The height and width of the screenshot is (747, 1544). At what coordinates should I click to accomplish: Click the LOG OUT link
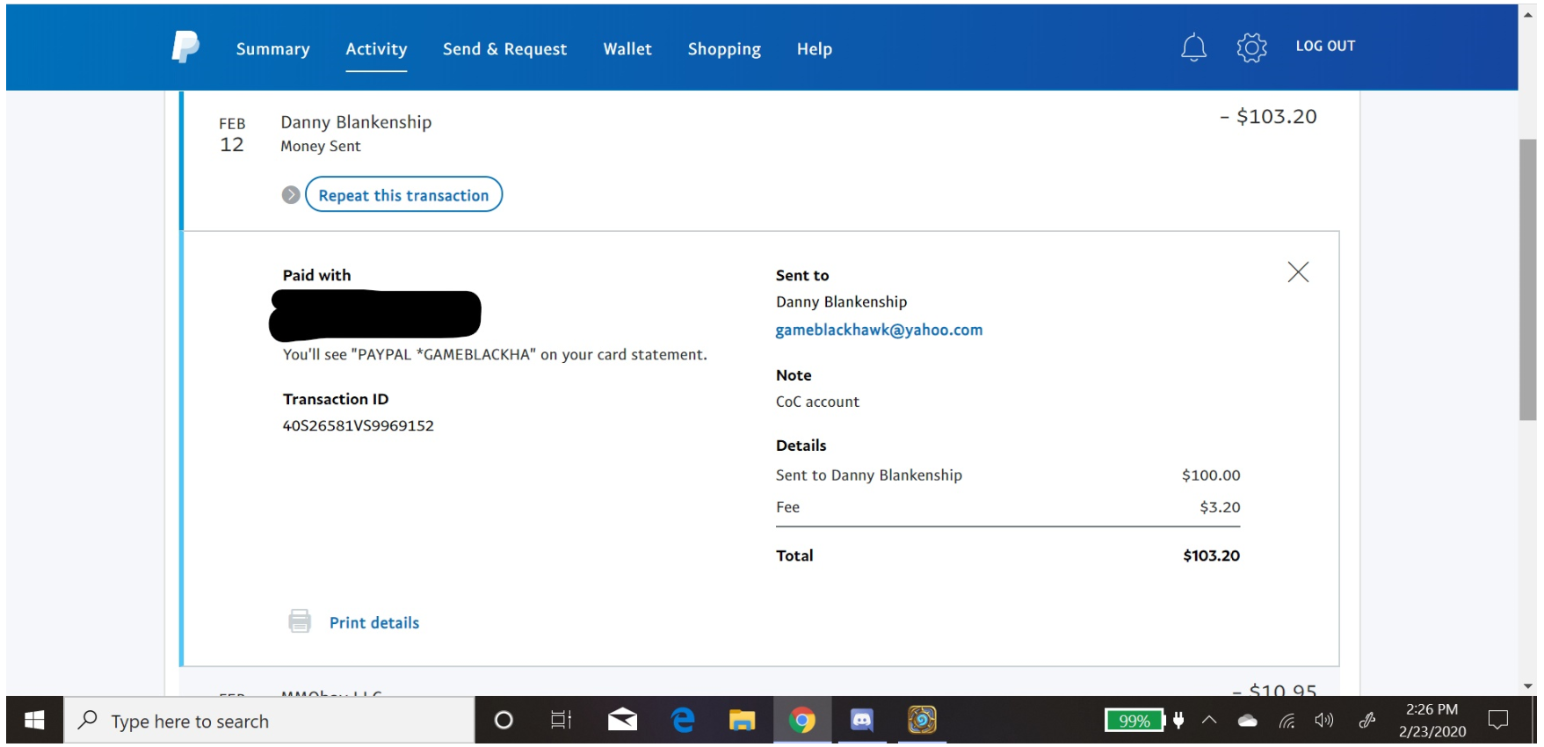coord(1325,46)
